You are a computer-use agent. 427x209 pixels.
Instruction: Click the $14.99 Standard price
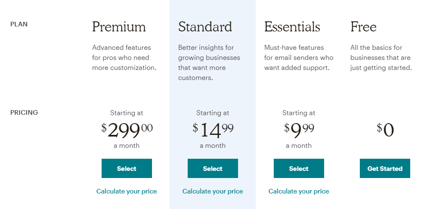point(213,130)
